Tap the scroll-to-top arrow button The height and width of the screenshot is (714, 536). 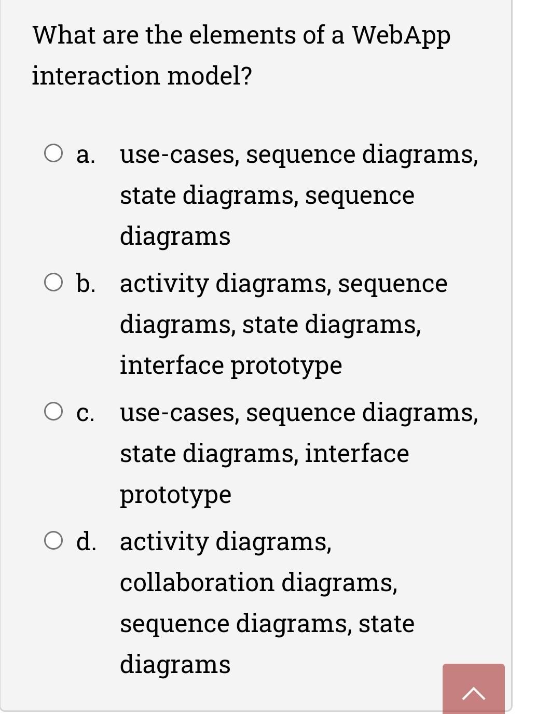point(473,689)
